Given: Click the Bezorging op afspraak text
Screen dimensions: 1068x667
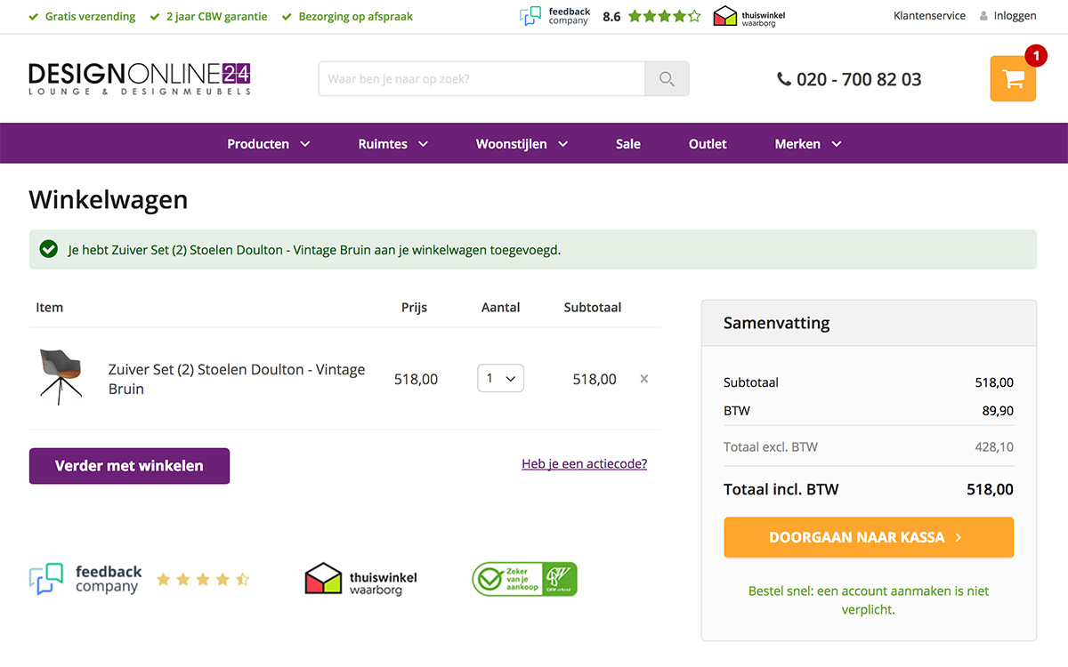Looking at the screenshot, I should coord(356,16).
